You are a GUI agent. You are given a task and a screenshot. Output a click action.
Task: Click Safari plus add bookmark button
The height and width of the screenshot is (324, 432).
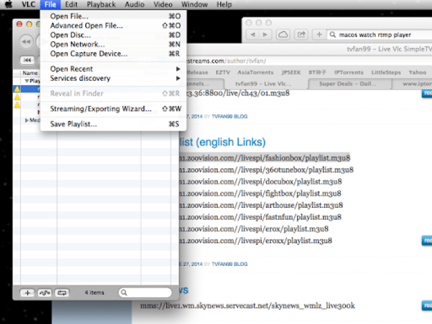click(319, 35)
